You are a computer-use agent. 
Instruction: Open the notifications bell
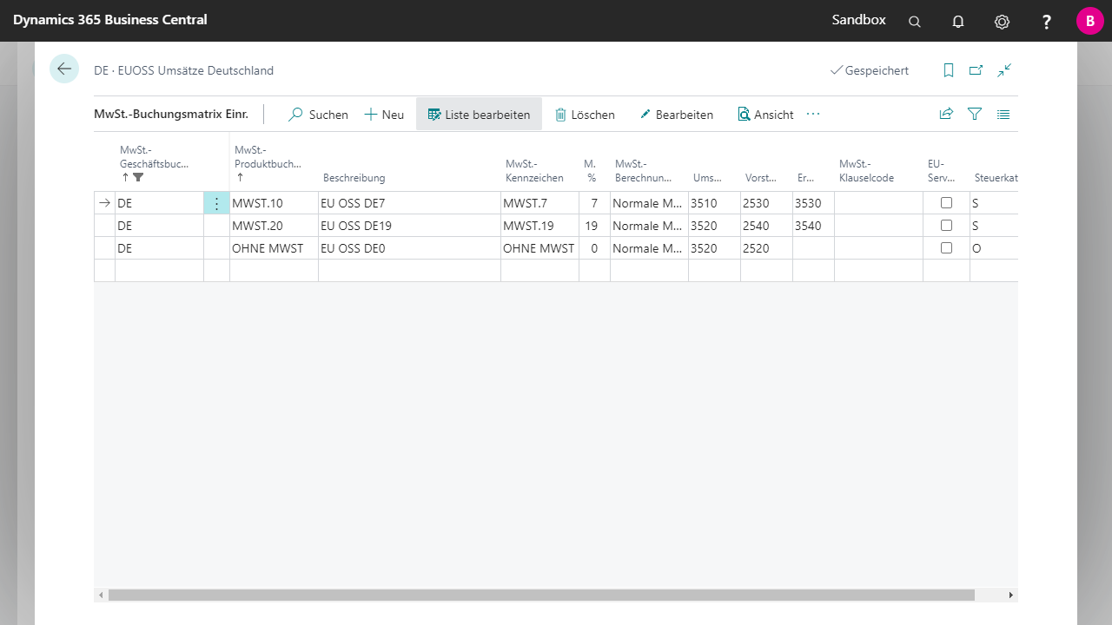tap(958, 22)
